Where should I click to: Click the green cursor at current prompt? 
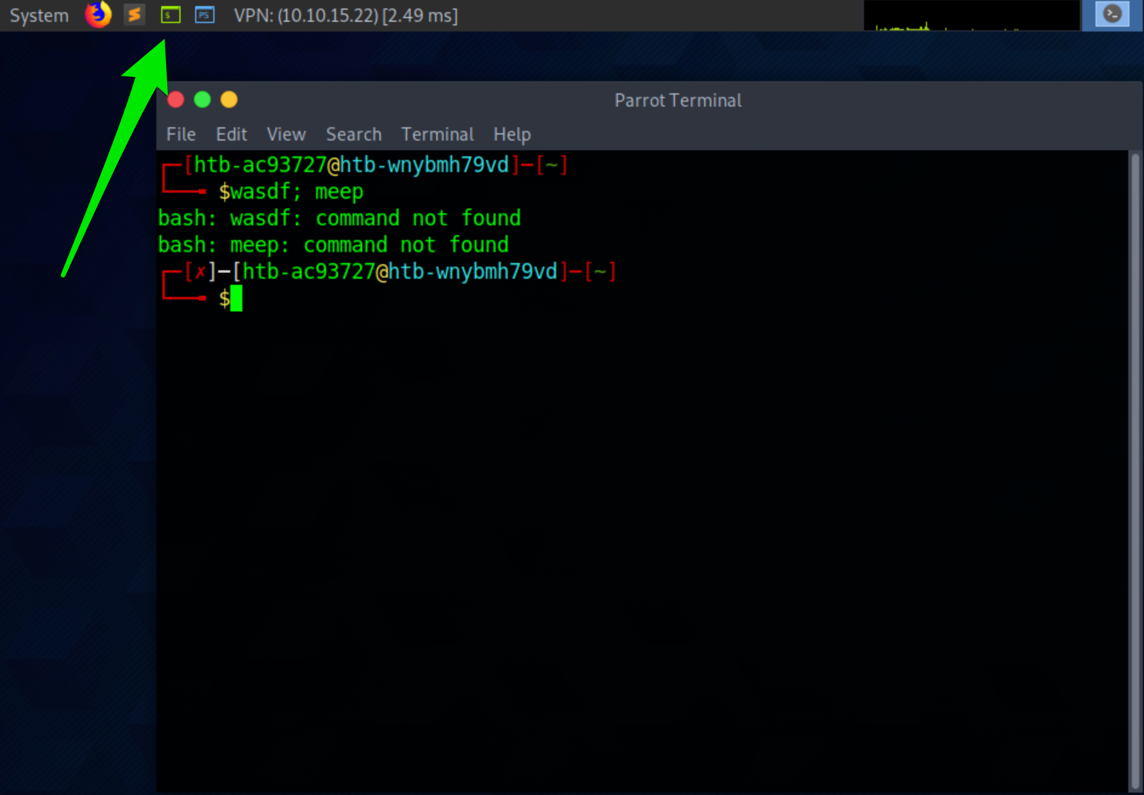tap(236, 298)
